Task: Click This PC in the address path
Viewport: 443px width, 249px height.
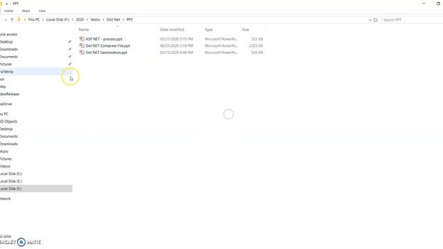Action: click(x=34, y=19)
